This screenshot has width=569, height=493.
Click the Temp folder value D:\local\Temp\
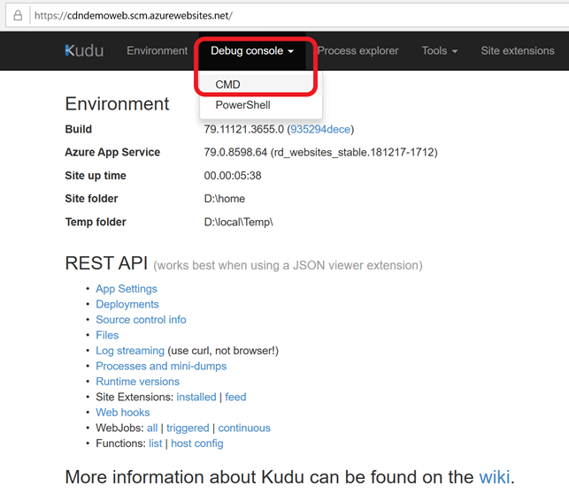tap(238, 222)
